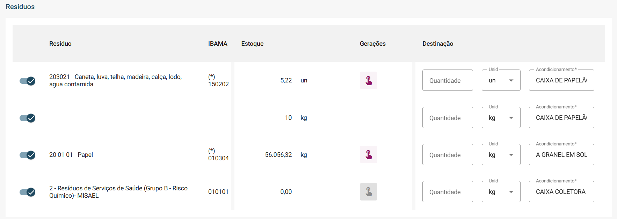
Task: Click Quantidade field in the MISAEL row
Action: pyautogui.click(x=447, y=192)
